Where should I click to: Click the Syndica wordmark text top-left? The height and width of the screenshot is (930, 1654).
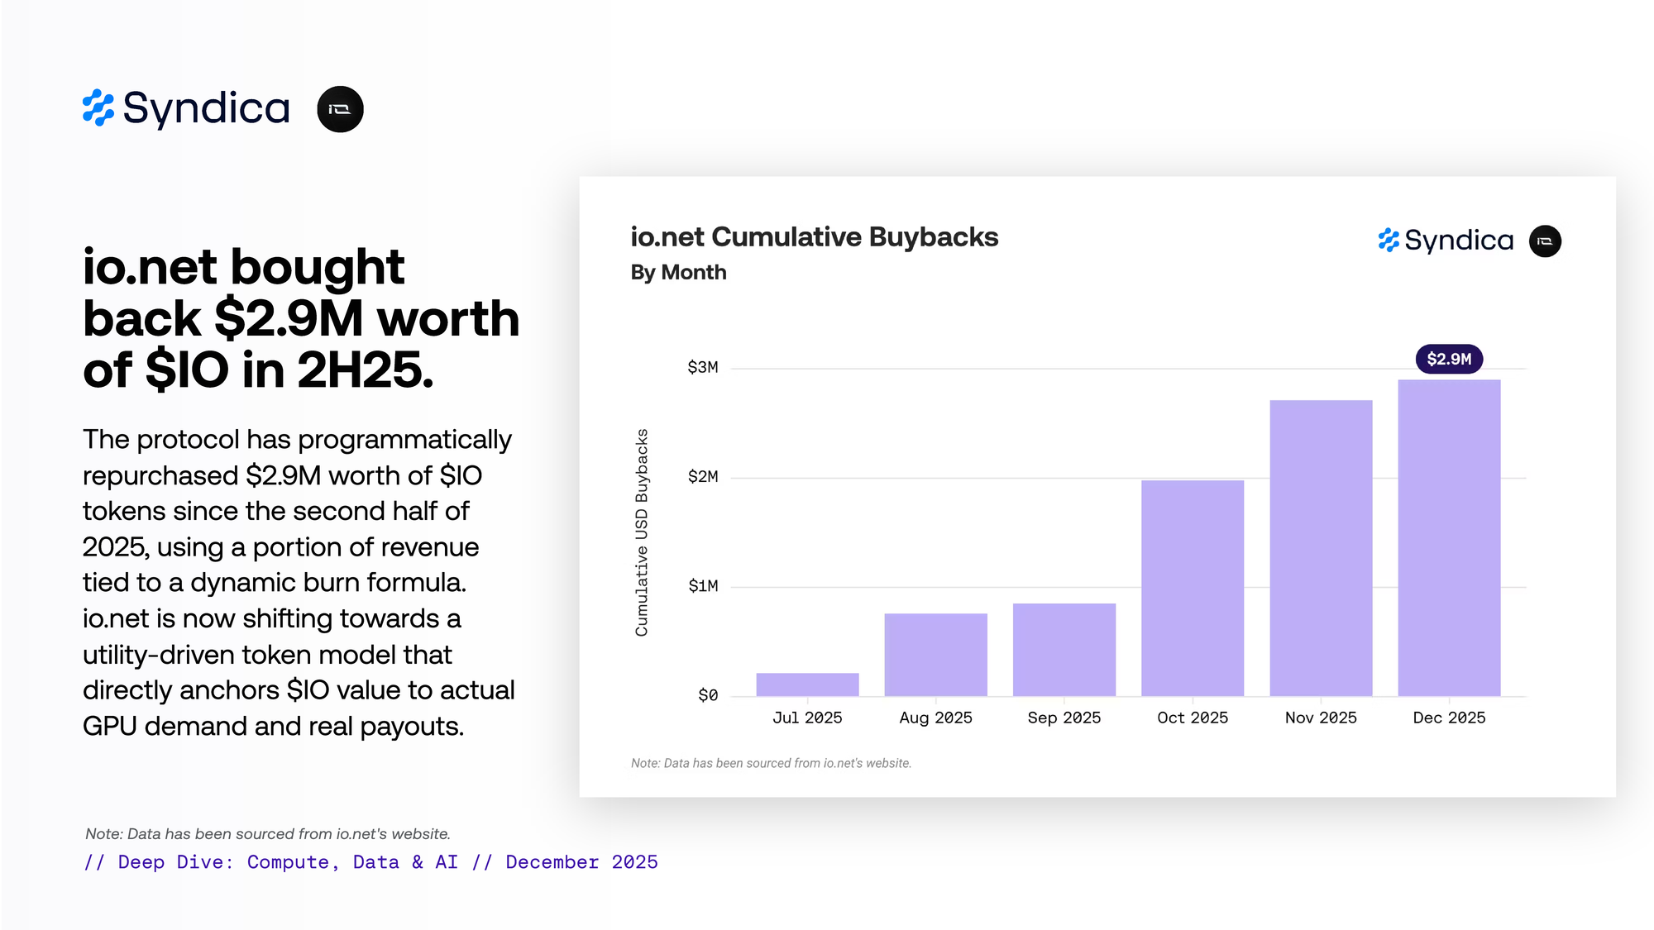click(206, 108)
